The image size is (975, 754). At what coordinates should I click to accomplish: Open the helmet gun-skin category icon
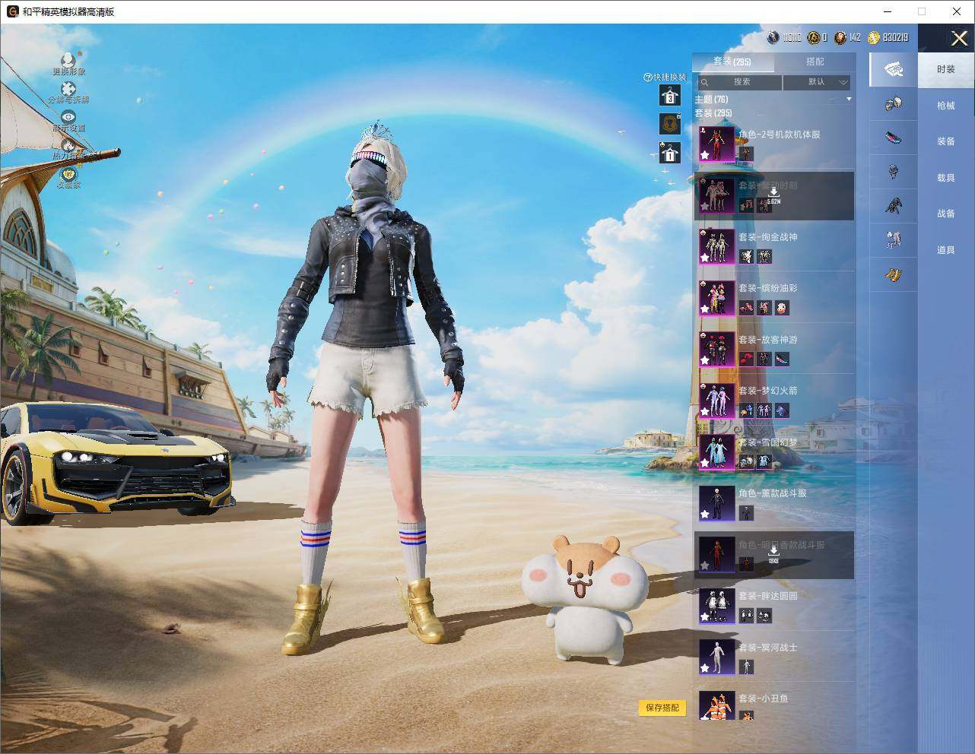pos(894,104)
